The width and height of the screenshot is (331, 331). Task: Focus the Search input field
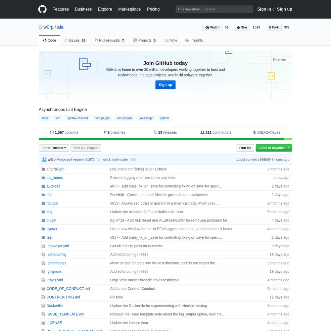227,9
